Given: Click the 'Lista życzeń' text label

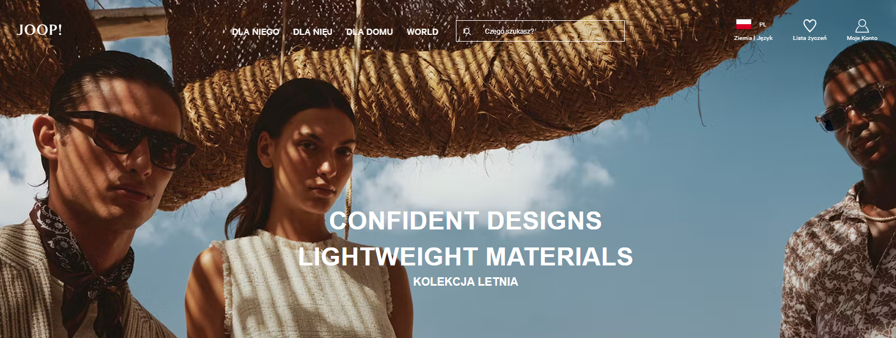Looking at the screenshot, I should (x=809, y=38).
